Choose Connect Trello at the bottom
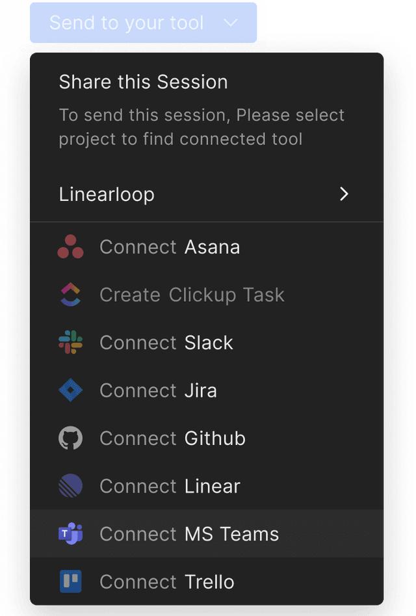The image size is (416, 616). tap(167, 582)
